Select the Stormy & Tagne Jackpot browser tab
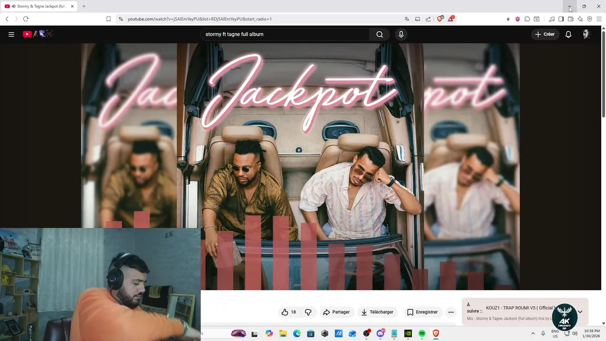 tap(39, 6)
